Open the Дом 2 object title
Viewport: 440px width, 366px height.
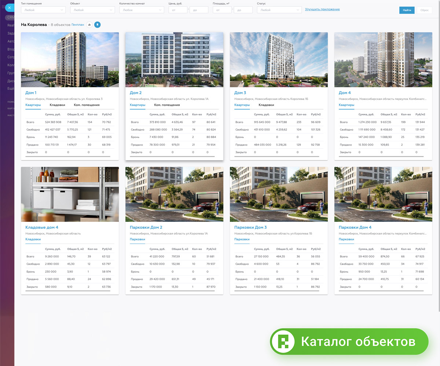tap(136, 93)
